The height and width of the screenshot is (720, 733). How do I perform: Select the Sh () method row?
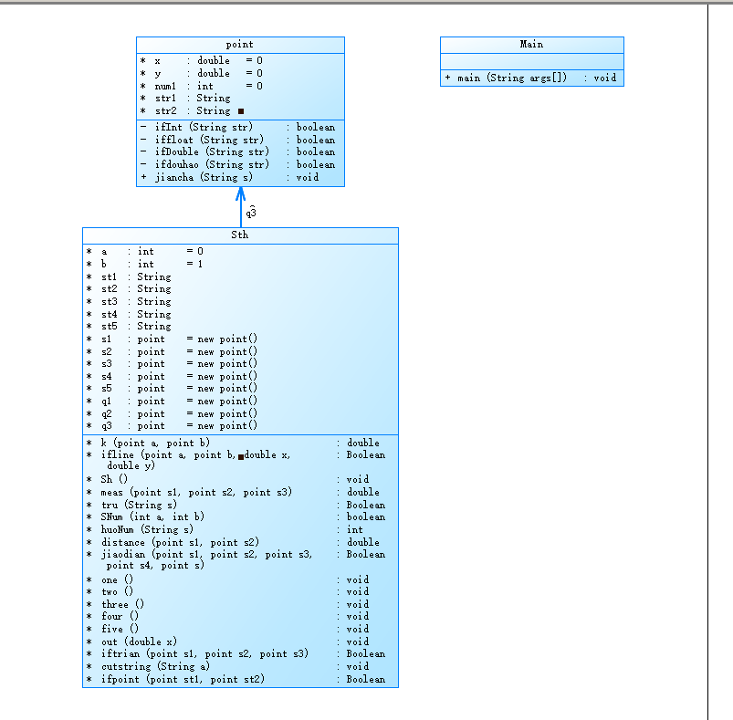pos(227,479)
